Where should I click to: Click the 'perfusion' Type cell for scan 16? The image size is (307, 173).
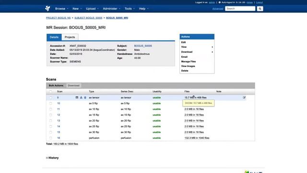94,138
